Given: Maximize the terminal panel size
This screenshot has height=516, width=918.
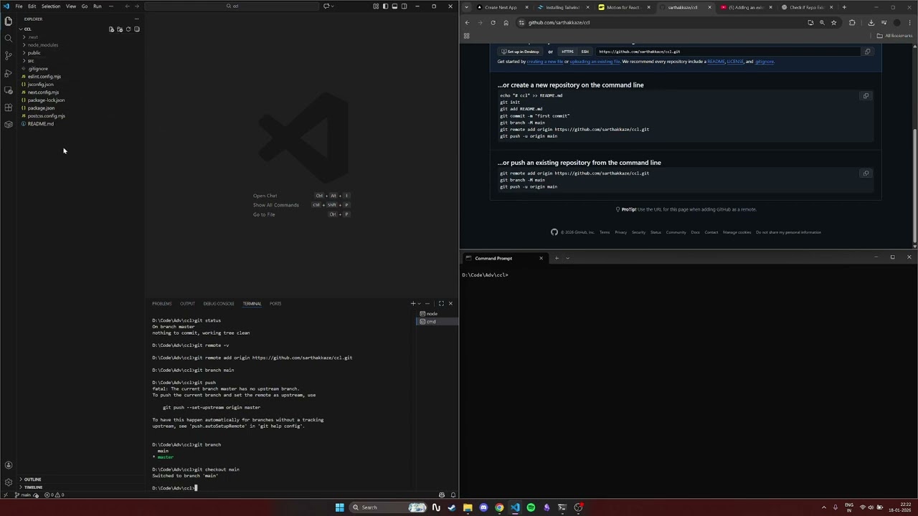Looking at the screenshot, I should [441, 304].
